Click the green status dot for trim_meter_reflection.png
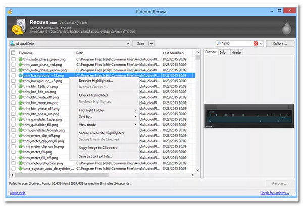303x206 pixels. click(21, 163)
